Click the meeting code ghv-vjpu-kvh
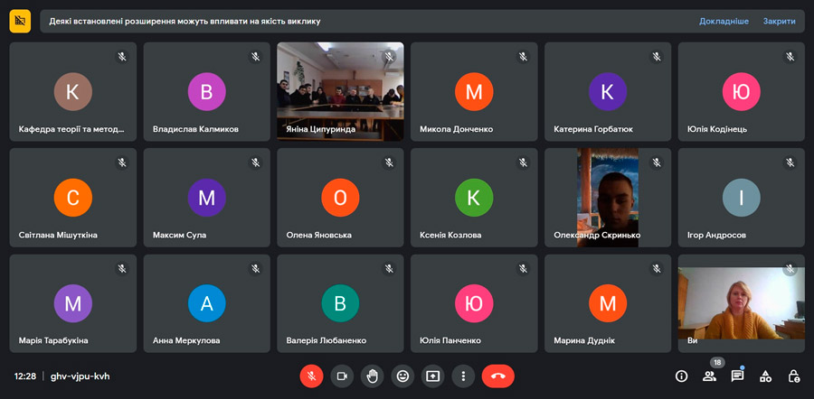This screenshot has height=399, width=814. pyautogui.click(x=80, y=376)
